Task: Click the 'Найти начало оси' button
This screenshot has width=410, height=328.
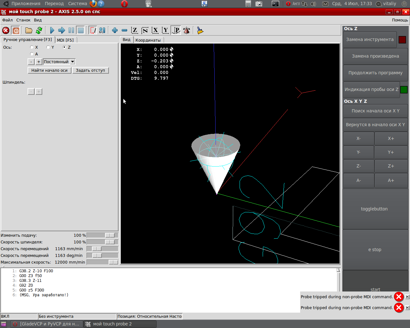Action: click(49, 70)
